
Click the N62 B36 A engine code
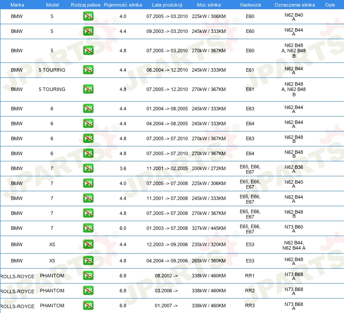[x=294, y=169]
